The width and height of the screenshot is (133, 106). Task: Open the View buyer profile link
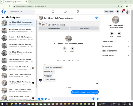[74, 61]
